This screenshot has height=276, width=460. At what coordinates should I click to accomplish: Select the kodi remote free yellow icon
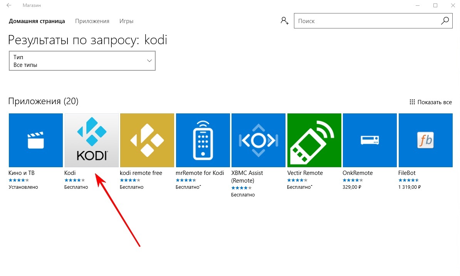coord(147,140)
